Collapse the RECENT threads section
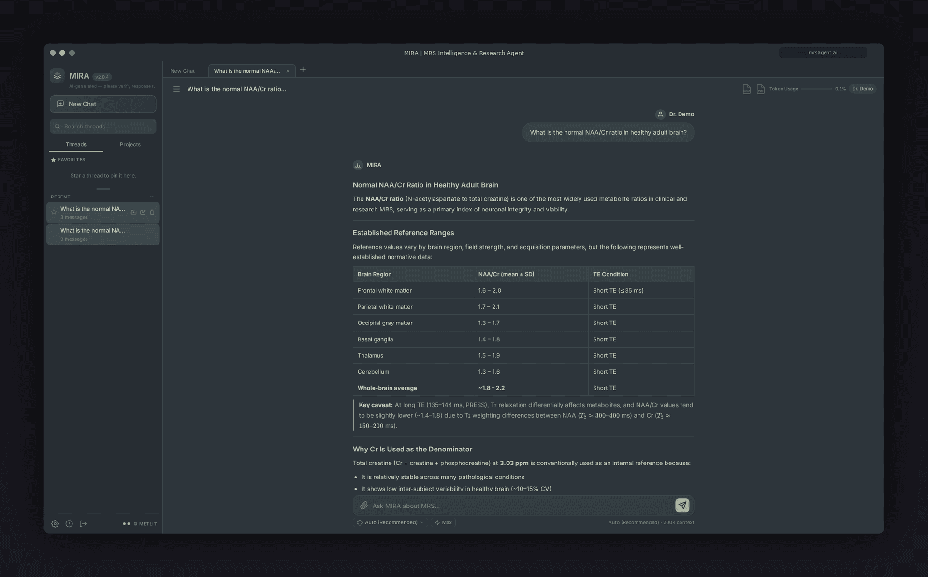The width and height of the screenshot is (928, 577). click(152, 197)
